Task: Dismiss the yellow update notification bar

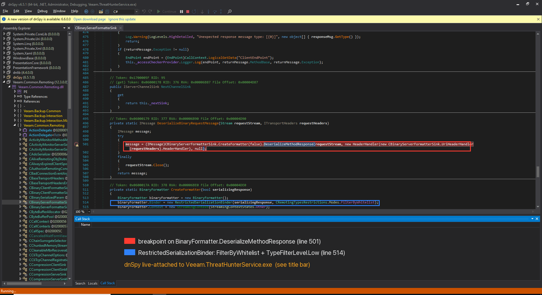Action: (x=538, y=19)
